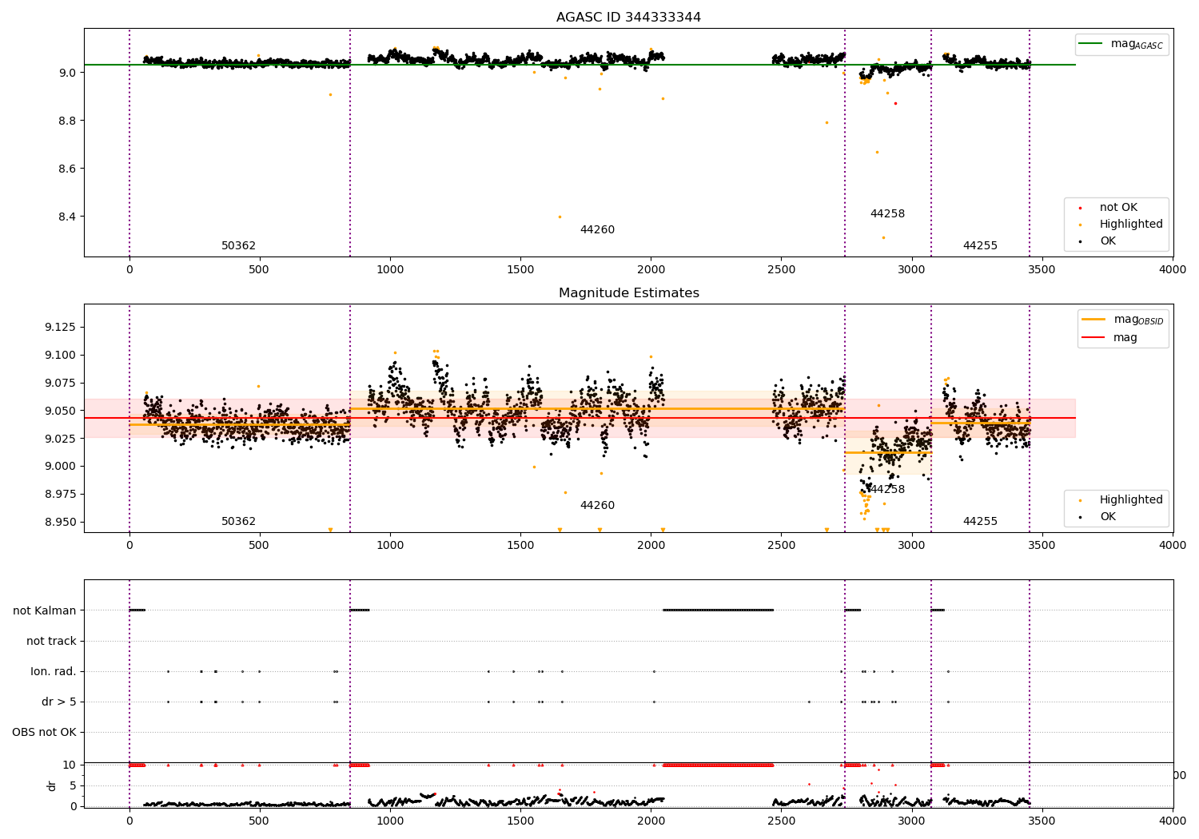Click obsid label 50362 in Magnitude Estimates plot
This screenshot has height=839, width=1199.
[238, 522]
